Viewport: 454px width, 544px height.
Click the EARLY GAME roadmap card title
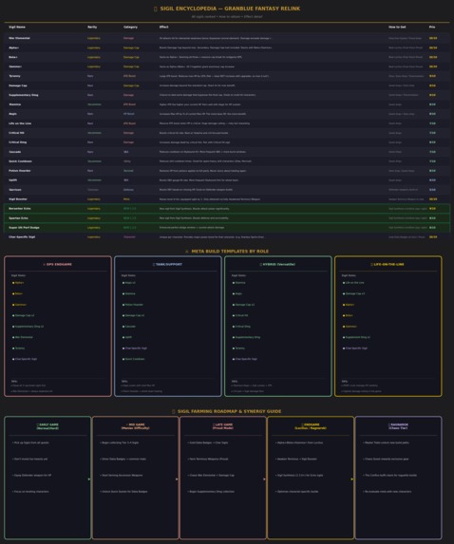tap(47, 426)
